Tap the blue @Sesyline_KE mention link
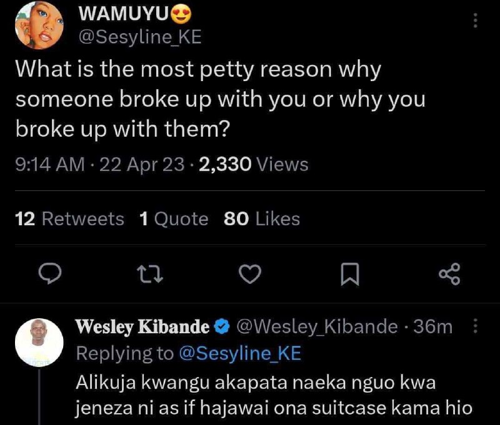Viewport: 500px width, 425px height. [x=240, y=353]
